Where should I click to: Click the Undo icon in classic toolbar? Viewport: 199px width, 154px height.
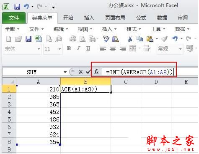[175, 38]
